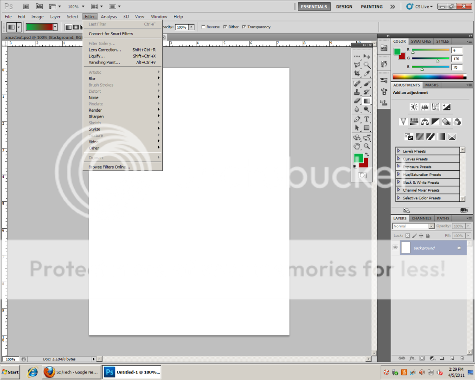The width and height of the screenshot is (475, 380).
Task: Select the Eyedropper tool
Action: [x=367, y=73]
